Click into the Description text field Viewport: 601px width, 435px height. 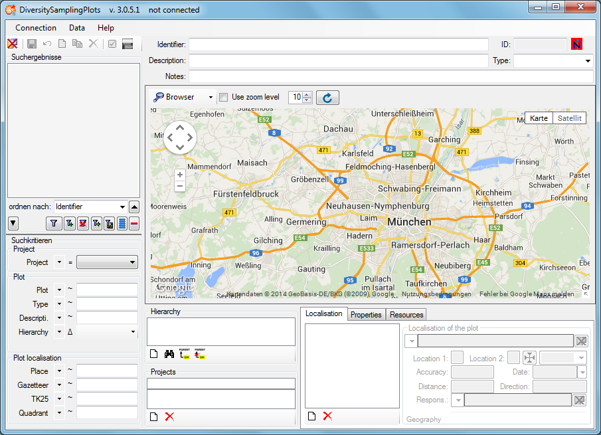339,60
